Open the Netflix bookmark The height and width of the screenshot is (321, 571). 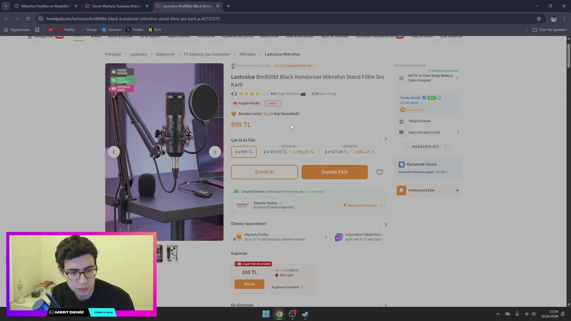[x=66, y=29]
